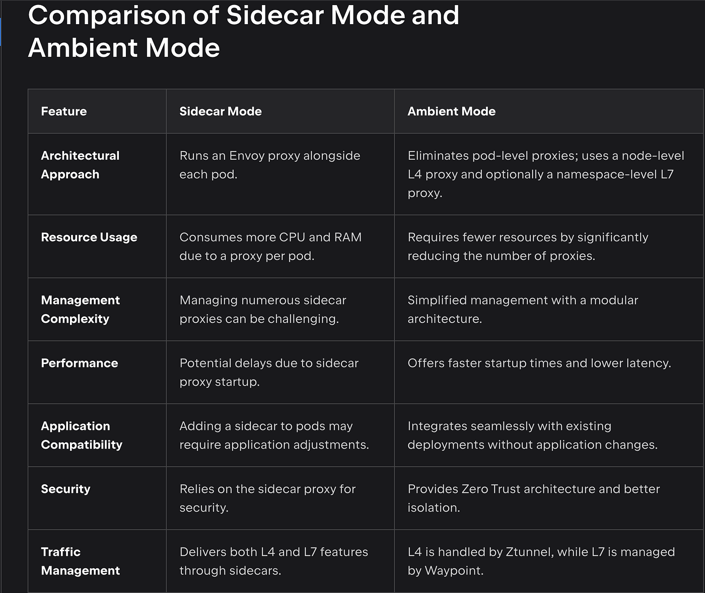The width and height of the screenshot is (705, 593).
Task: Click the 'Architectural Approach' row label
Action: pos(80,165)
